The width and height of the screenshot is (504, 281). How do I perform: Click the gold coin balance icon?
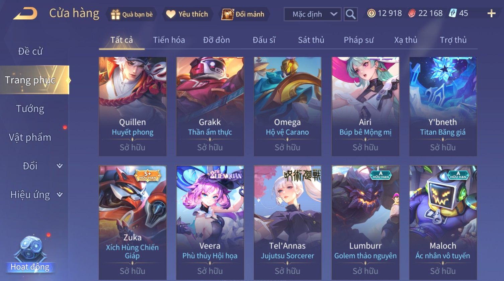[371, 13]
